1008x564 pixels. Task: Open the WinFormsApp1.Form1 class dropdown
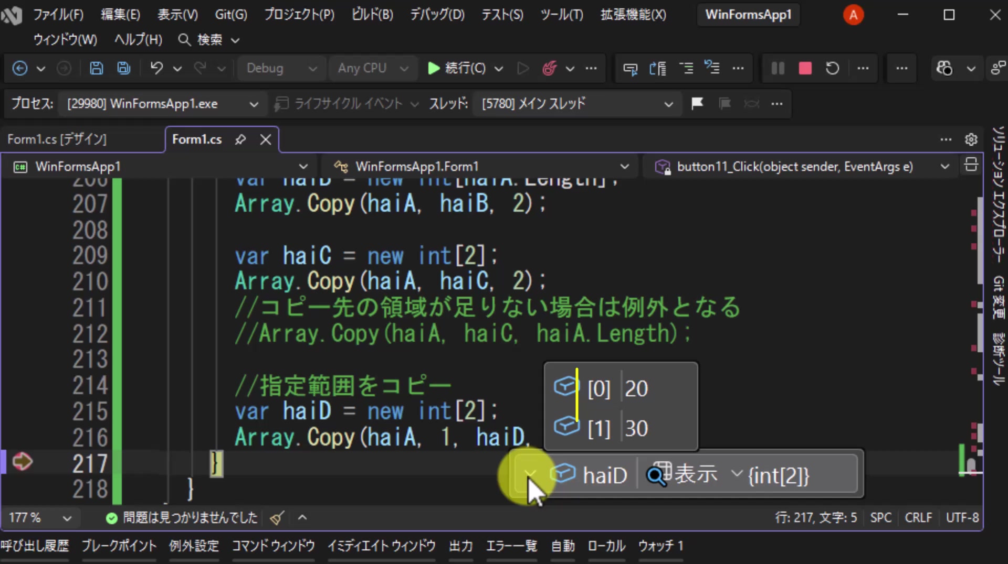coord(480,167)
